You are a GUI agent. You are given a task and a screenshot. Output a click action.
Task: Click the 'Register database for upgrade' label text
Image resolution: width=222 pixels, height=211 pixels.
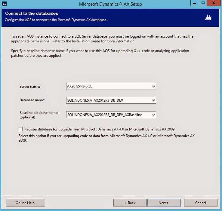[x=99, y=129]
